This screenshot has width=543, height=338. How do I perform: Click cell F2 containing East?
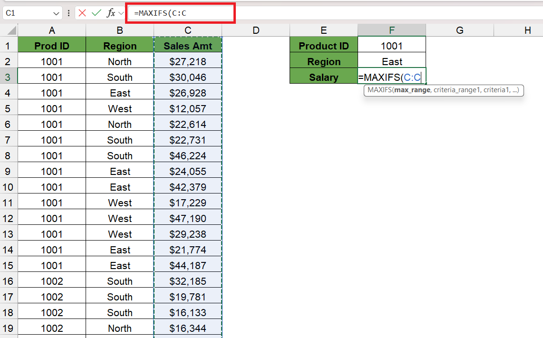coord(392,62)
